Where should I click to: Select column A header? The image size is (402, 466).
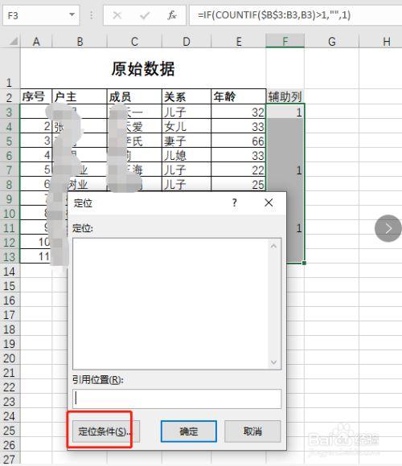pos(36,41)
